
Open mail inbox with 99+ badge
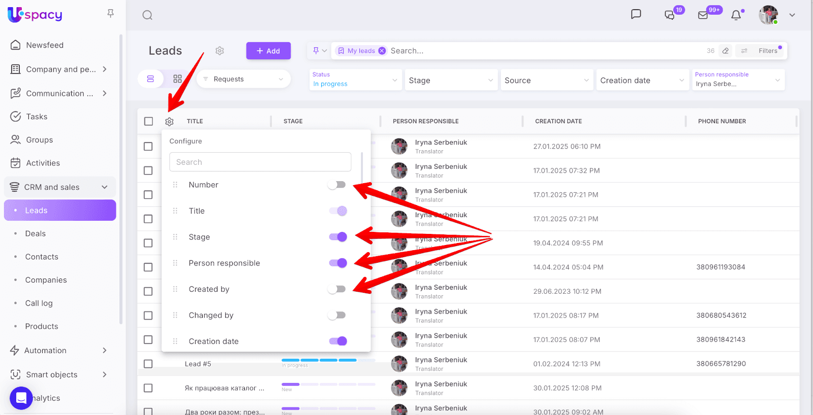pos(703,15)
